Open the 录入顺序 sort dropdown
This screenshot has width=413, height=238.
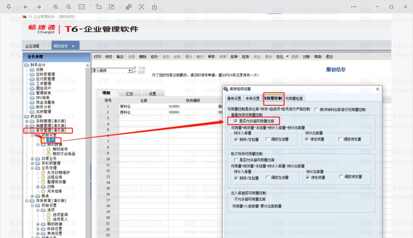130,70
